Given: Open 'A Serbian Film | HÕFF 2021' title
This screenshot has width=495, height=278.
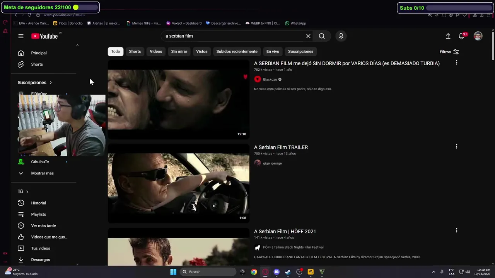Looking at the screenshot, I should click(285, 231).
